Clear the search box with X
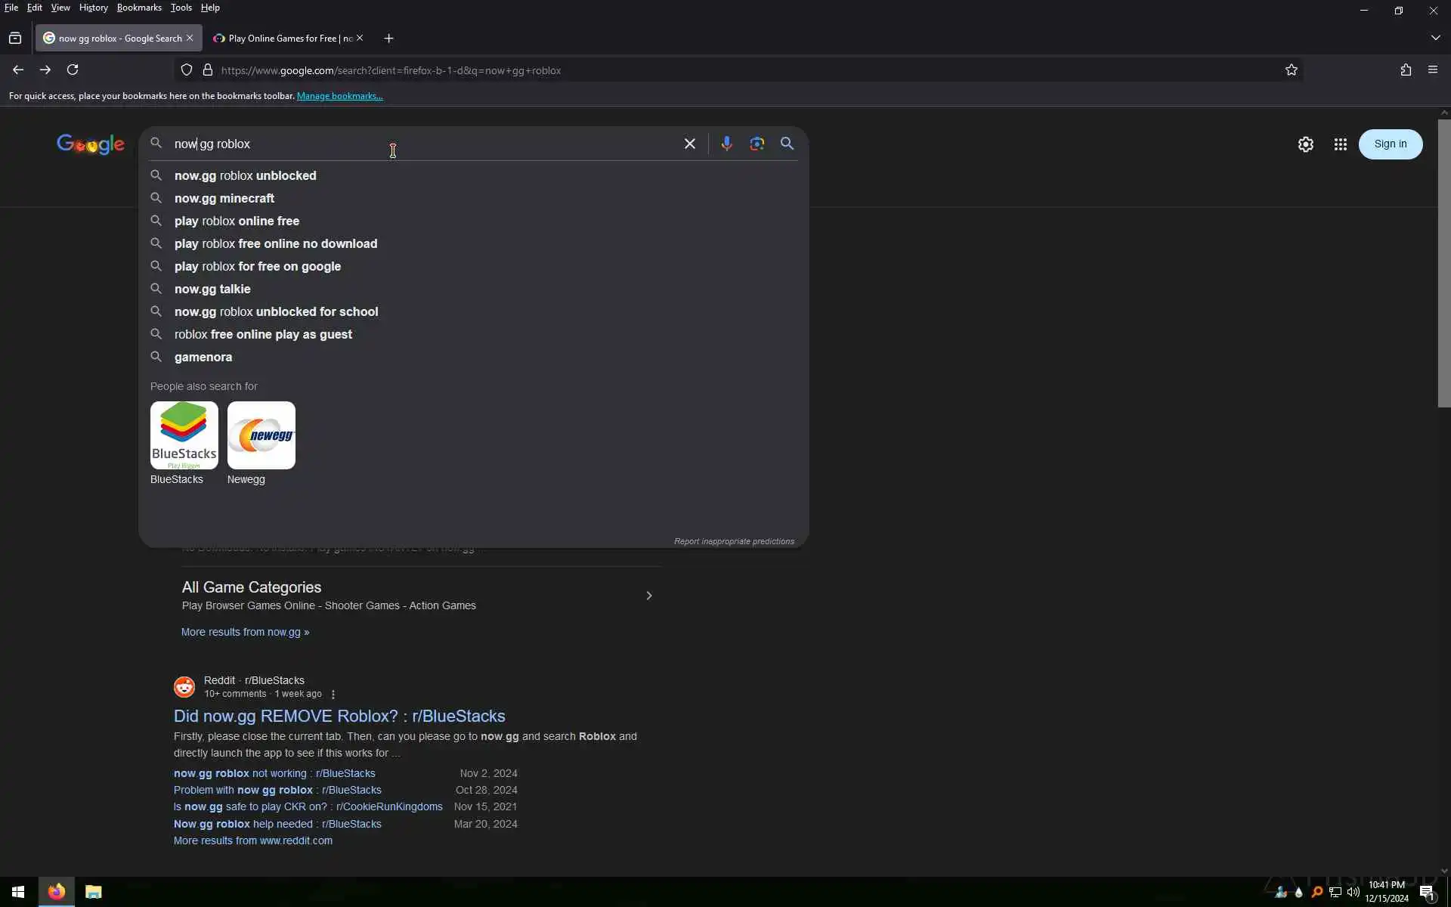The height and width of the screenshot is (907, 1451). click(689, 144)
